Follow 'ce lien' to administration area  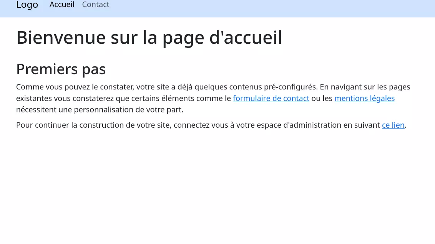(393, 125)
